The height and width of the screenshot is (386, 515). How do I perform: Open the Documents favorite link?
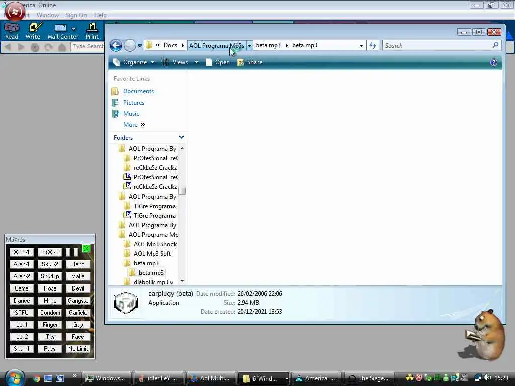(x=138, y=91)
